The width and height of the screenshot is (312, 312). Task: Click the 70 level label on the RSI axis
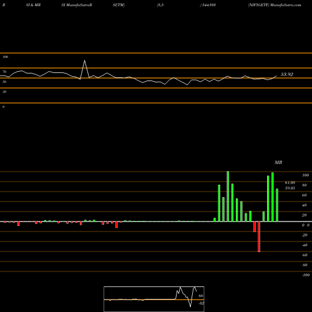[x=4, y=72]
